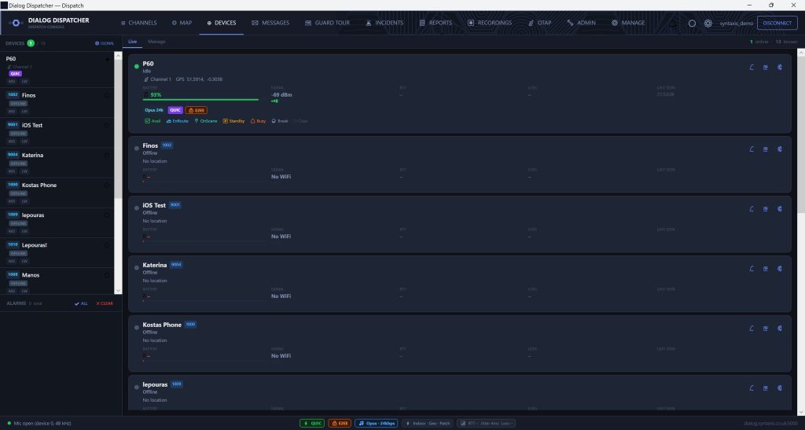
Task: Set P60 status to Busy
Action: pyautogui.click(x=258, y=121)
